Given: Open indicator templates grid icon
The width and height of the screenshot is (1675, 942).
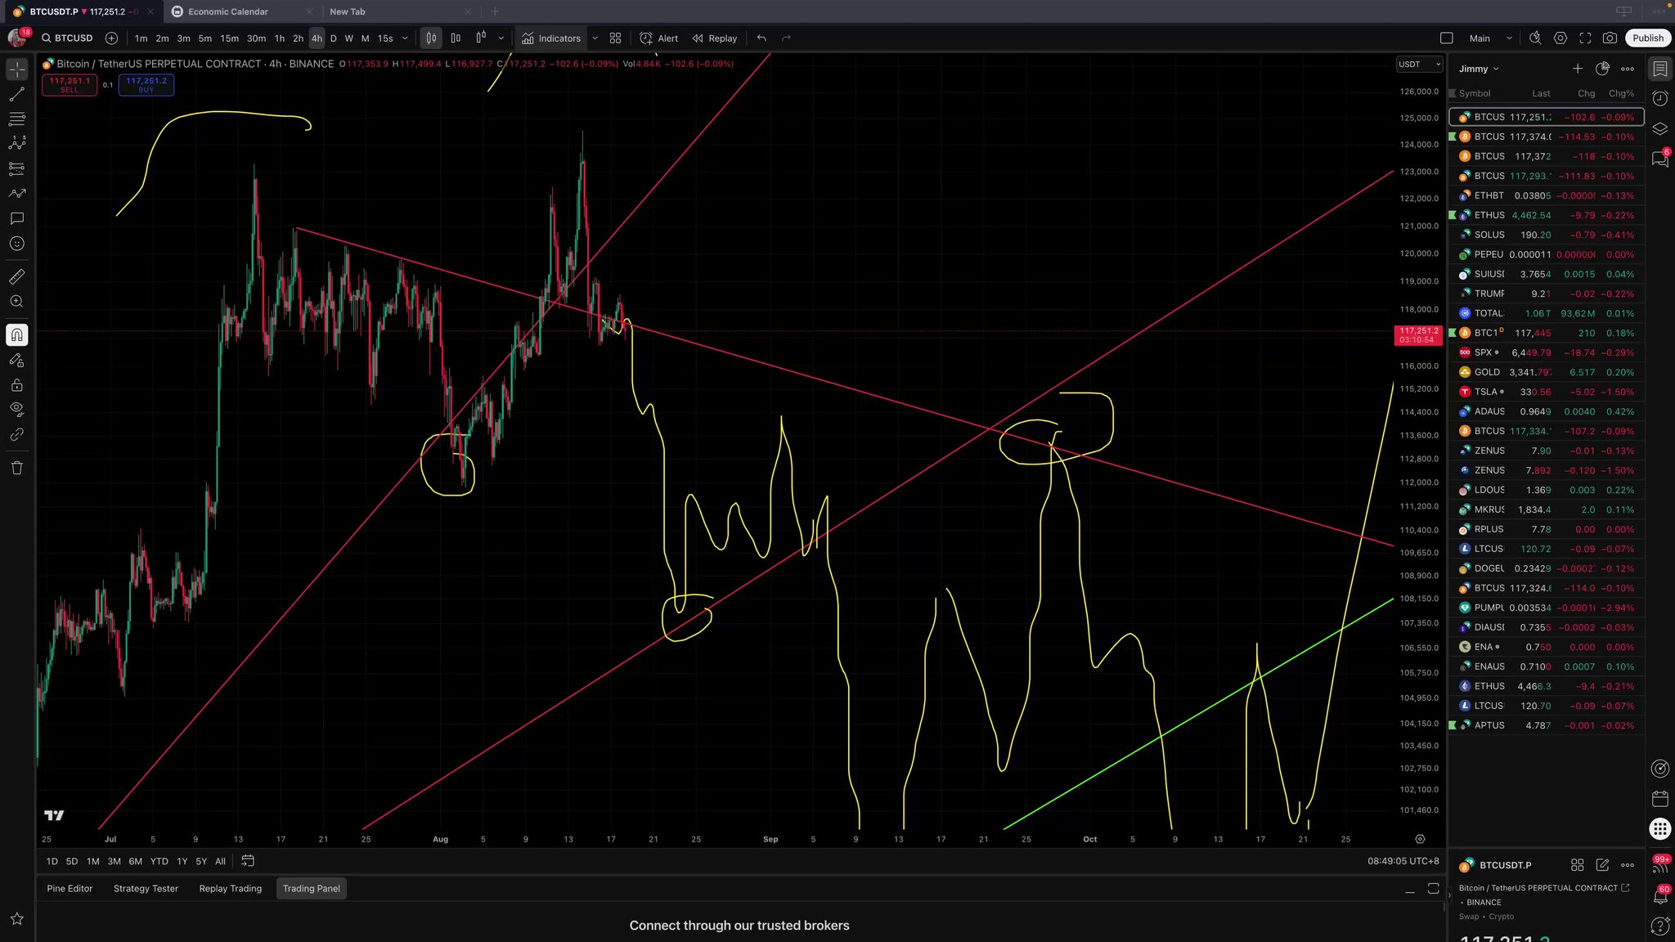Looking at the screenshot, I should click(x=616, y=38).
